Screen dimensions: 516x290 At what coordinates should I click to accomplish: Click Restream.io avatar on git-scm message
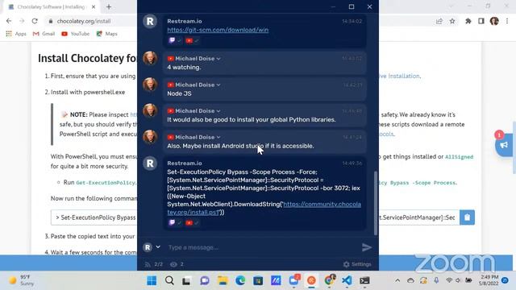pyautogui.click(x=150, y=22)
